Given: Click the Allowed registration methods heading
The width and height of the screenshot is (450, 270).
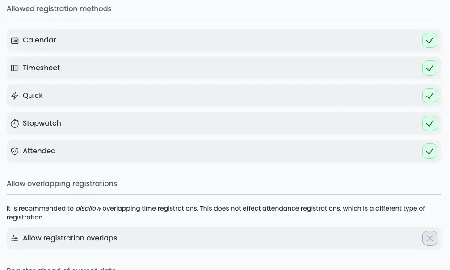Looking at the screenshot, I should [x=59, y=8].
